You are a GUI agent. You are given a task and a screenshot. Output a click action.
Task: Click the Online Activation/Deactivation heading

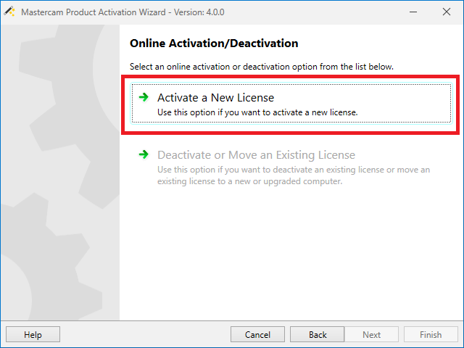[x=214, y=43]
